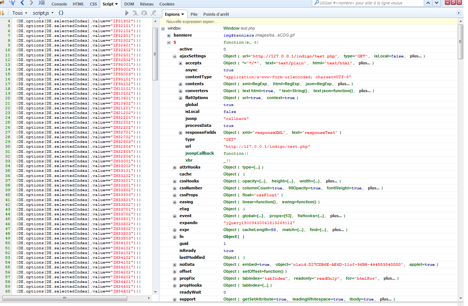Click the script panel horizontal scrollbar

point(64,298)
